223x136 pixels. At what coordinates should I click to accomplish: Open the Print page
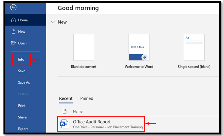point(22,106)
